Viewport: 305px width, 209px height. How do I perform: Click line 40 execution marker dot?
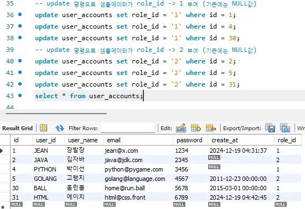pyautogui.click(x=20, y=61)
